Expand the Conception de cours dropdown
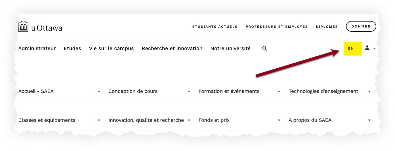The height and width of the screenshot is (151, 395). click(189, 91)
